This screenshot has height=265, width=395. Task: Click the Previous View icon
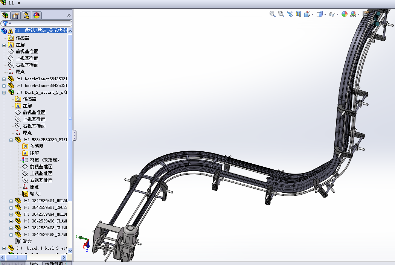click(x=290, y=14)
